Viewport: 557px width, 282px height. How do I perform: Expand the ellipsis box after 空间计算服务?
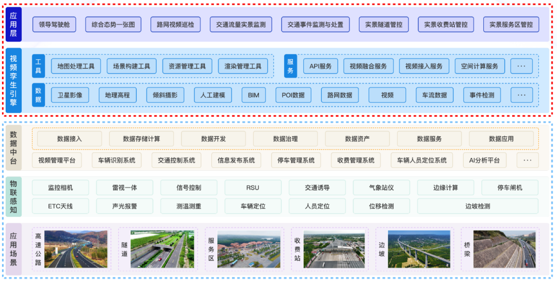point(521,66)
